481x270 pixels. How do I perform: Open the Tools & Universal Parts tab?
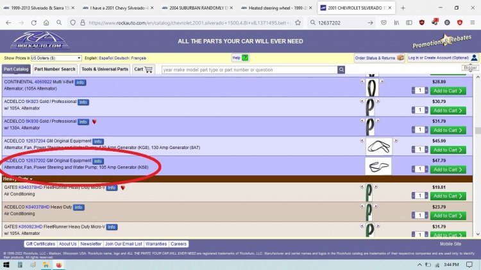(105, 70)
